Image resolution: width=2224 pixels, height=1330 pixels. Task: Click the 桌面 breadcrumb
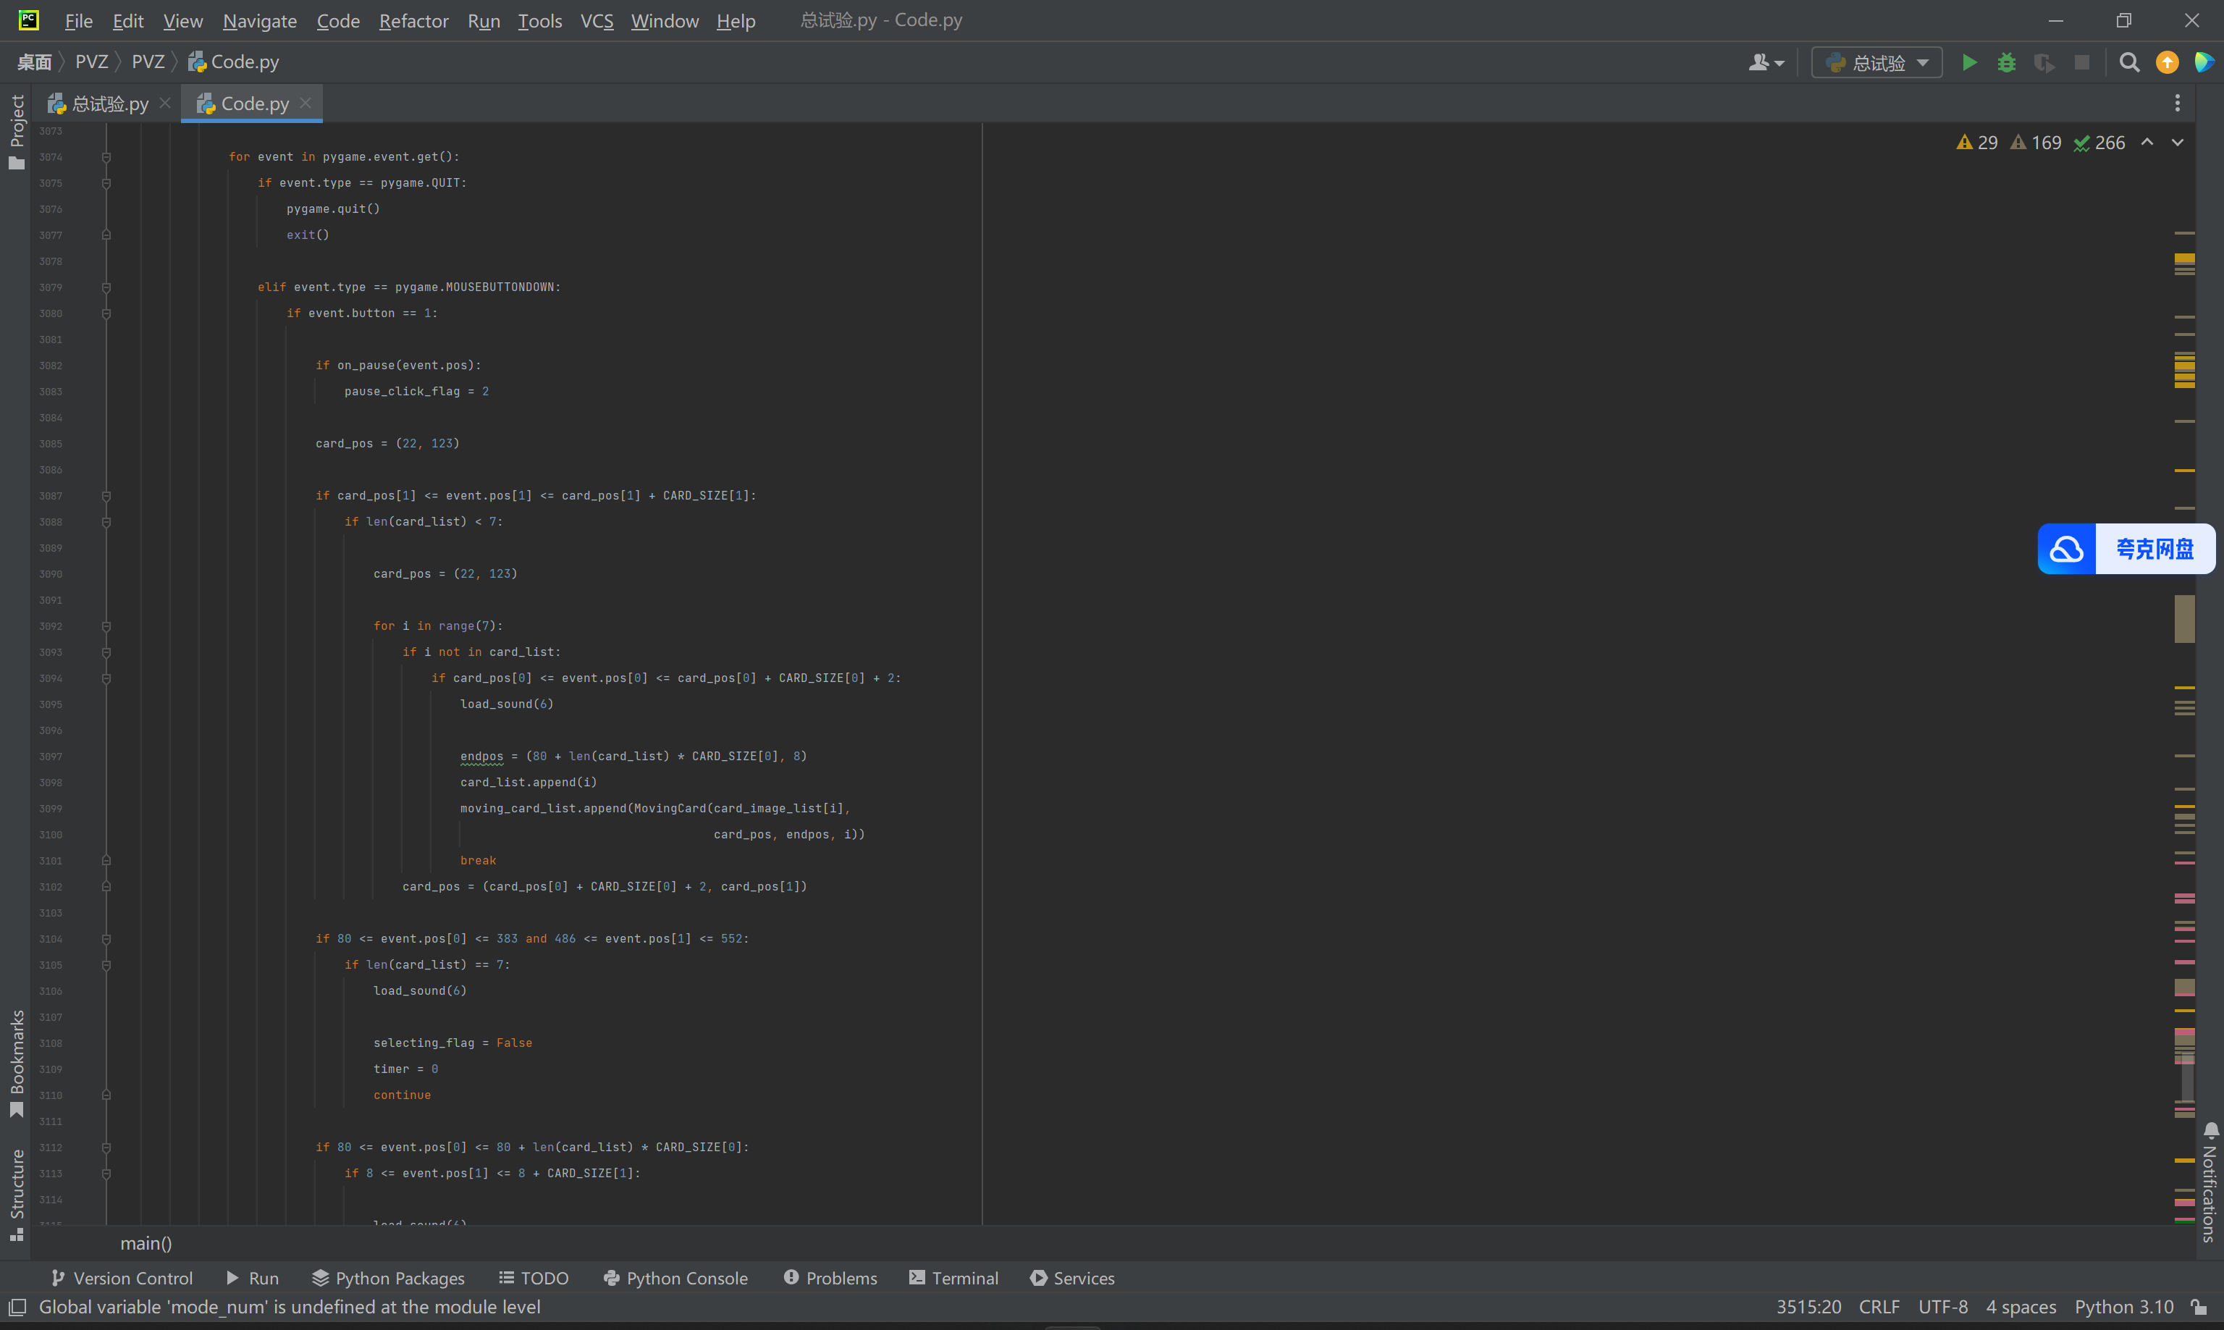tap(34, 62)
